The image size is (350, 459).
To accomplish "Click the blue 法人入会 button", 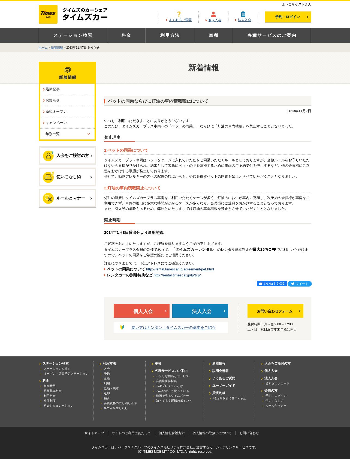I will pyautogui.click(x=200, y=311).
